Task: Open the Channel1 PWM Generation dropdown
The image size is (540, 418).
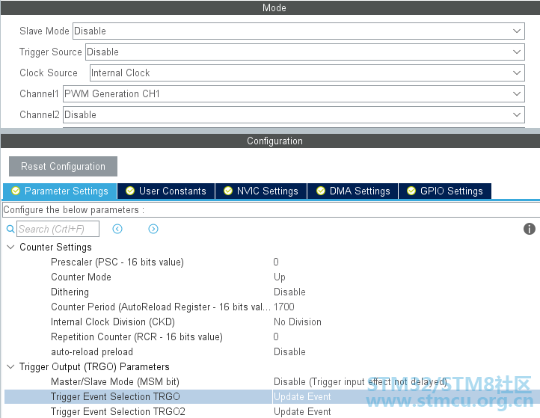Action: 294,94
